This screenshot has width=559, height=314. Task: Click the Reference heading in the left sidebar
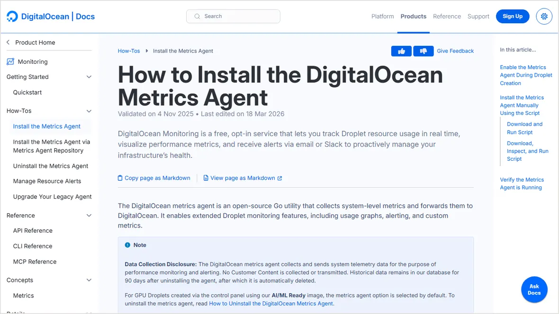click(x=21, y=215)
